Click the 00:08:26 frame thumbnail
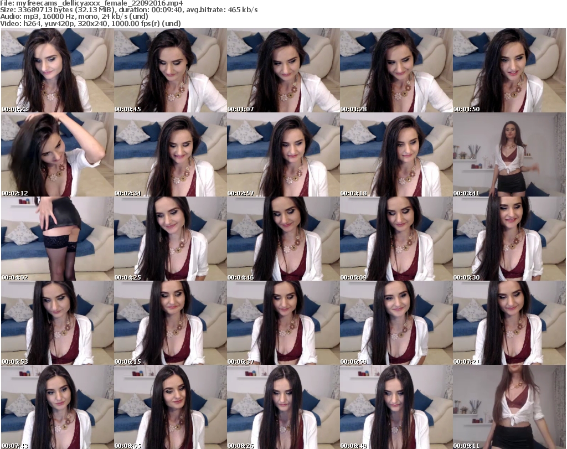 coord(283,407)
